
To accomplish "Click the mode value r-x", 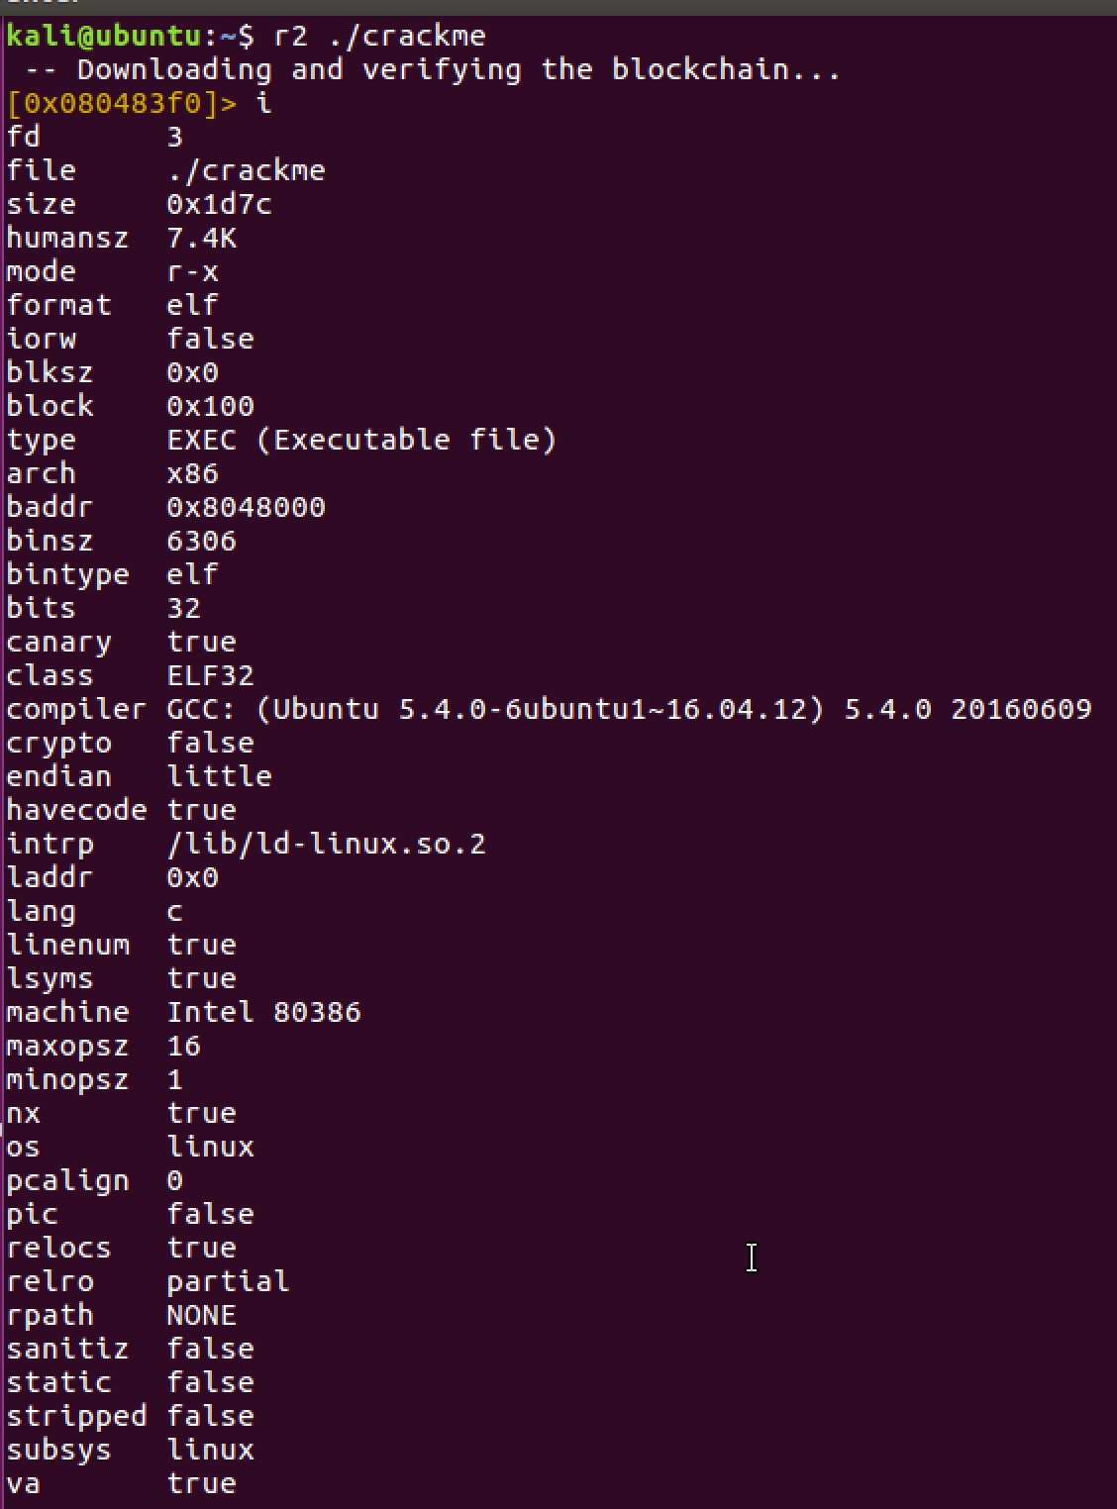I will click(192, 271).
